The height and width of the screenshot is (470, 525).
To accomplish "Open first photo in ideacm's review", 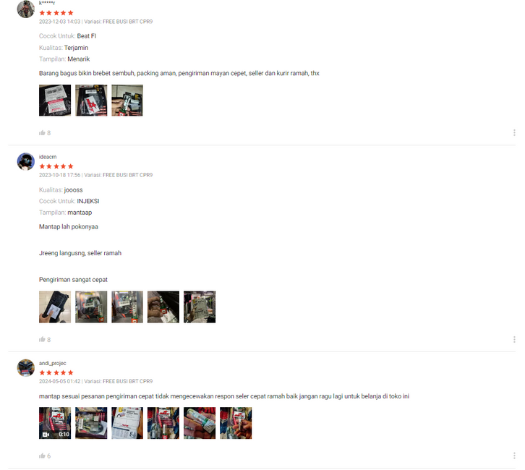I will [55, 307].
